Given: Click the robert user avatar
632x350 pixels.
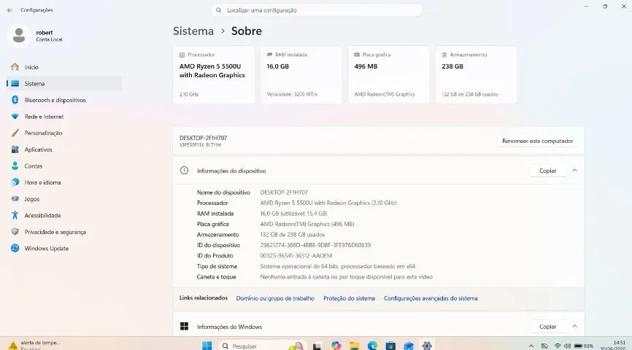Looking at the screenshot, I should (x=19, y=36).
